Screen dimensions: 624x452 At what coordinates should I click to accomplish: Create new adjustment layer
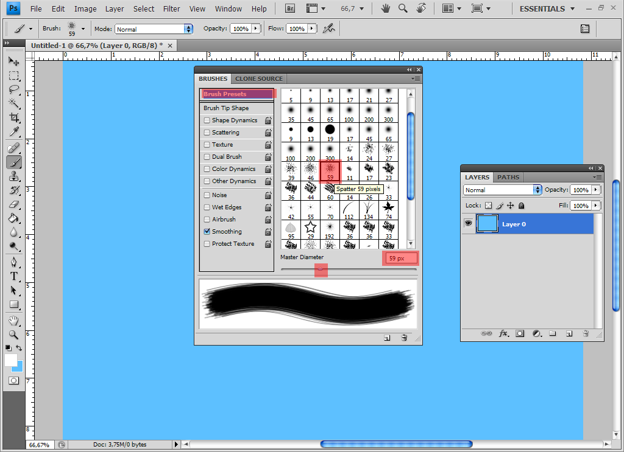[536, 333]
